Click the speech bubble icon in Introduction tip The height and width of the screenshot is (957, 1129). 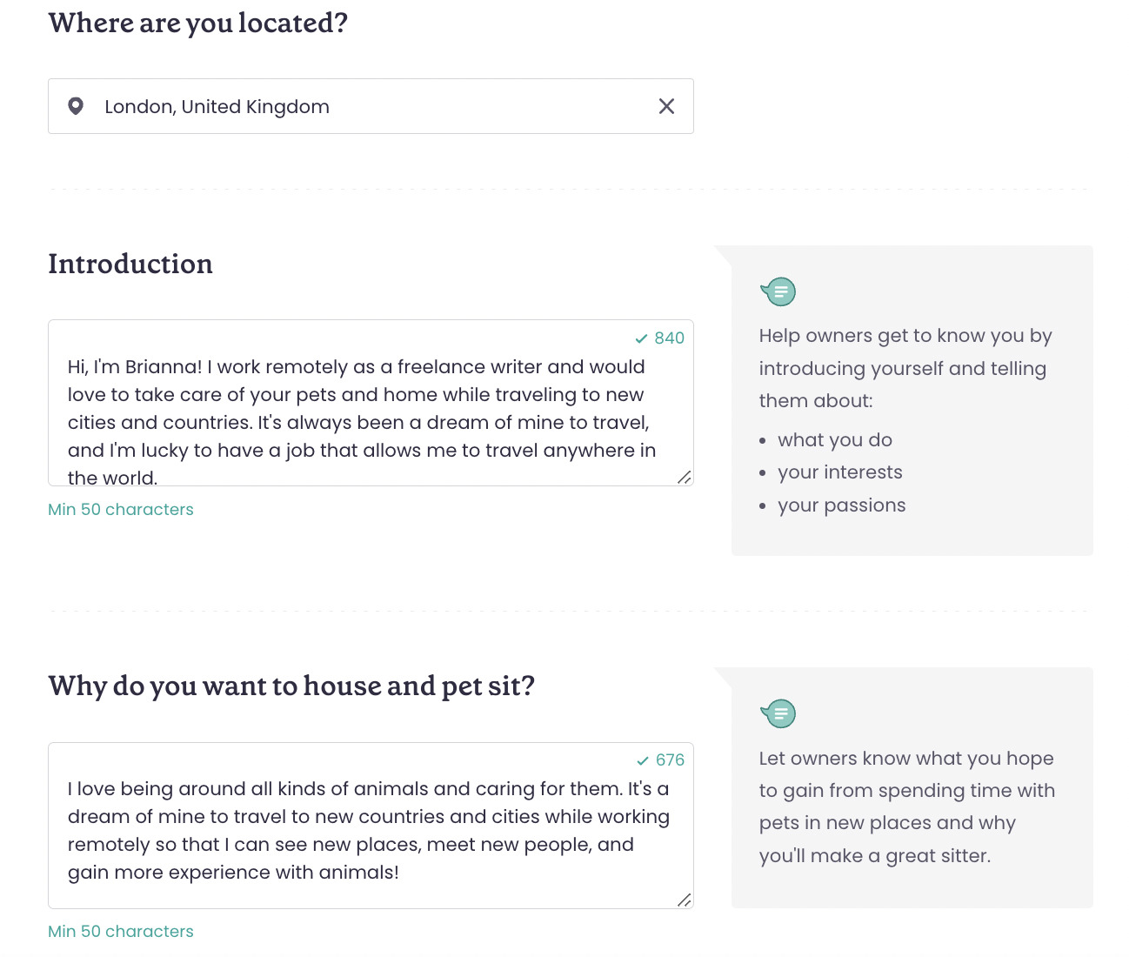tap(778, 291)
